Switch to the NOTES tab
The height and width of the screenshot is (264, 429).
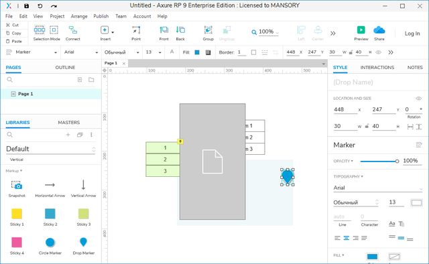click(x=415, y=67)
